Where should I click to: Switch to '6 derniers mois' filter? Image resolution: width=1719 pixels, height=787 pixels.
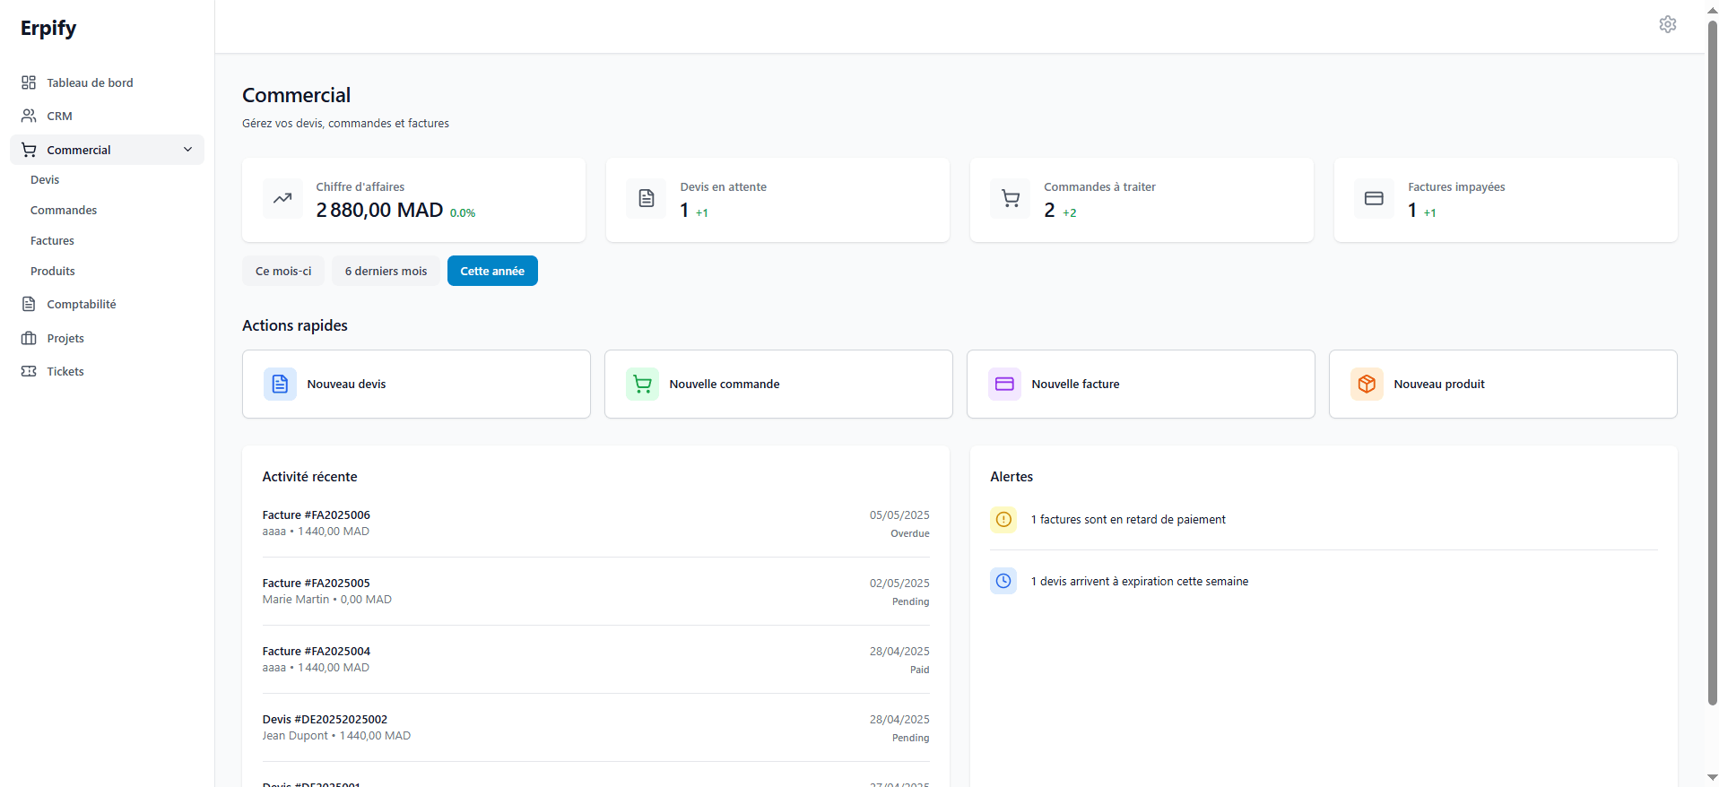coord(386,271)
